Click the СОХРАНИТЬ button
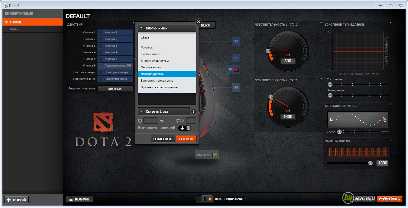Image resolution: width=408 pixels, height=208 pixels. 389,199
